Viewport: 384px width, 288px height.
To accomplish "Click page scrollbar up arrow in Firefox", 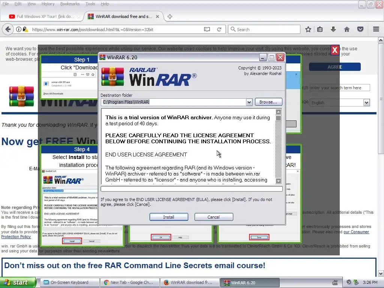I will (381, 40).
